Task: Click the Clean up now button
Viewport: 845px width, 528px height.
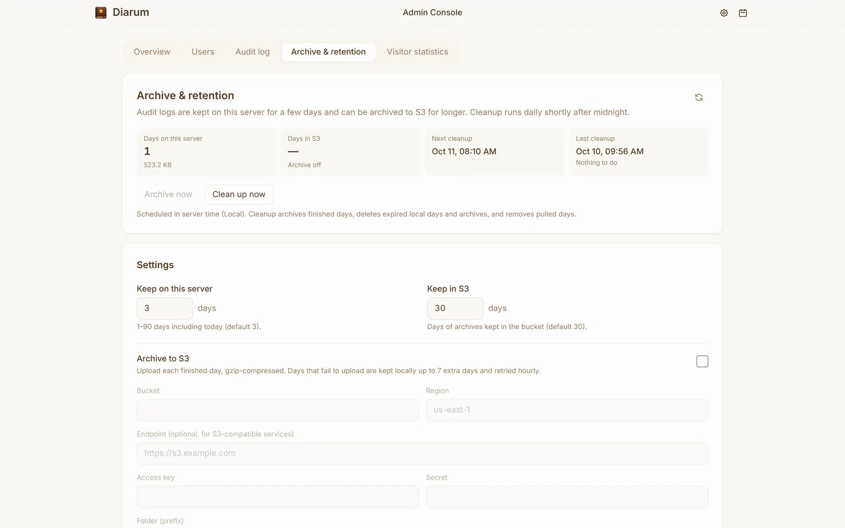Action: (238, 194)
